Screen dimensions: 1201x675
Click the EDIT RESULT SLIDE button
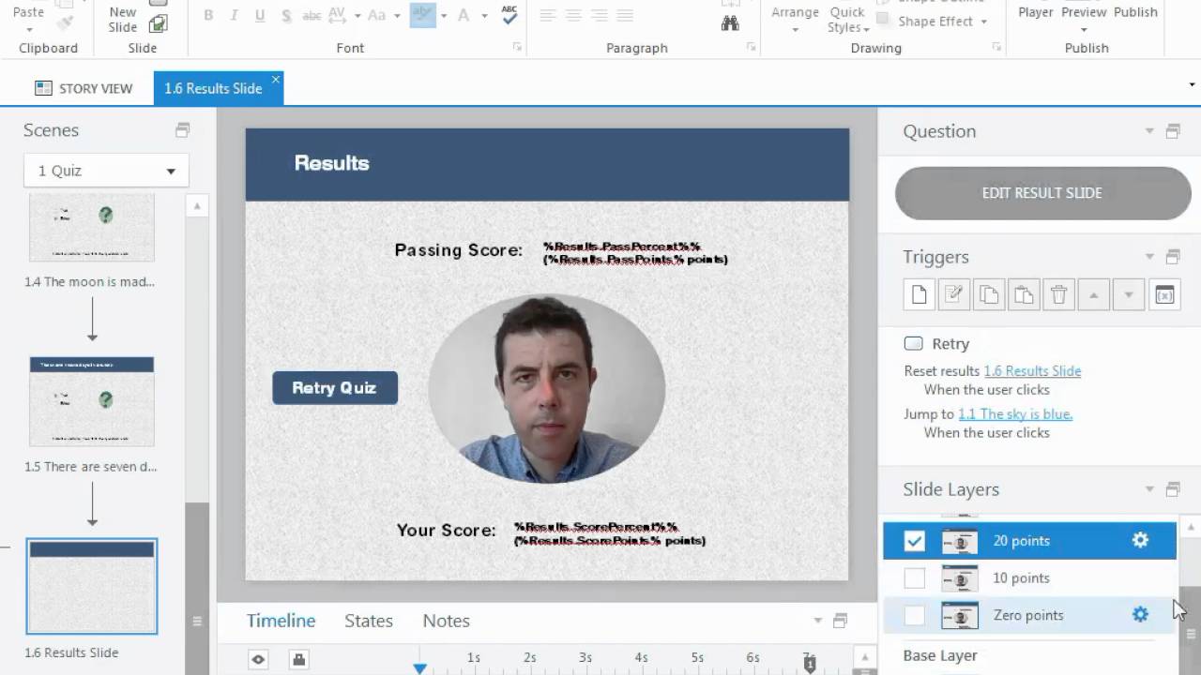click(1042, 193)
